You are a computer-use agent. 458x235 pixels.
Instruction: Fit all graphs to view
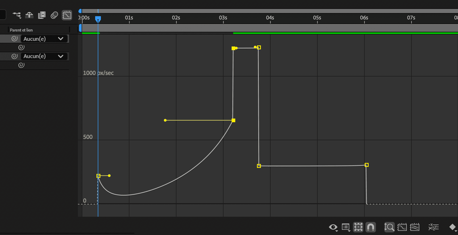tap(415, 227)
